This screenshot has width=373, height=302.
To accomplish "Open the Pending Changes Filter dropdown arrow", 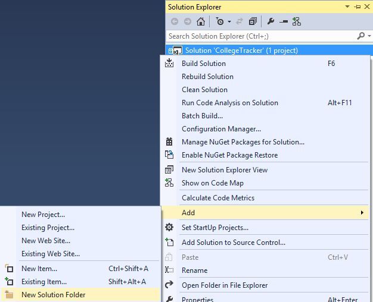I will (228, 22).
